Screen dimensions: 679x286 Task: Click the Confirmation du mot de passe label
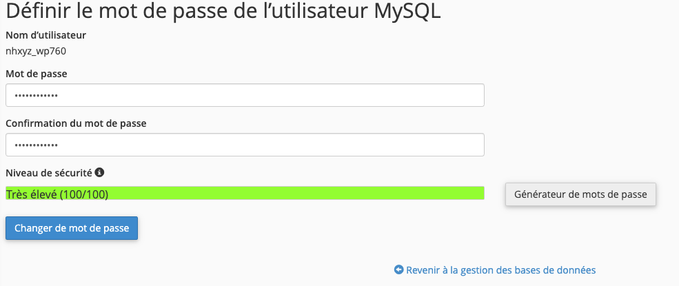tap(77, 123)
